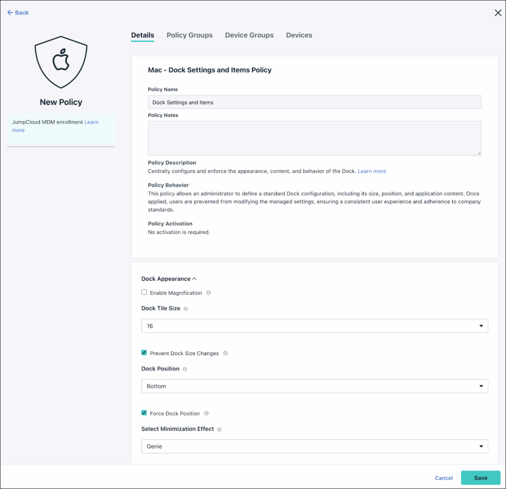Click info icon next to Dock Position
This screenshot has width=506, height=489.
(x=185, y=369)
